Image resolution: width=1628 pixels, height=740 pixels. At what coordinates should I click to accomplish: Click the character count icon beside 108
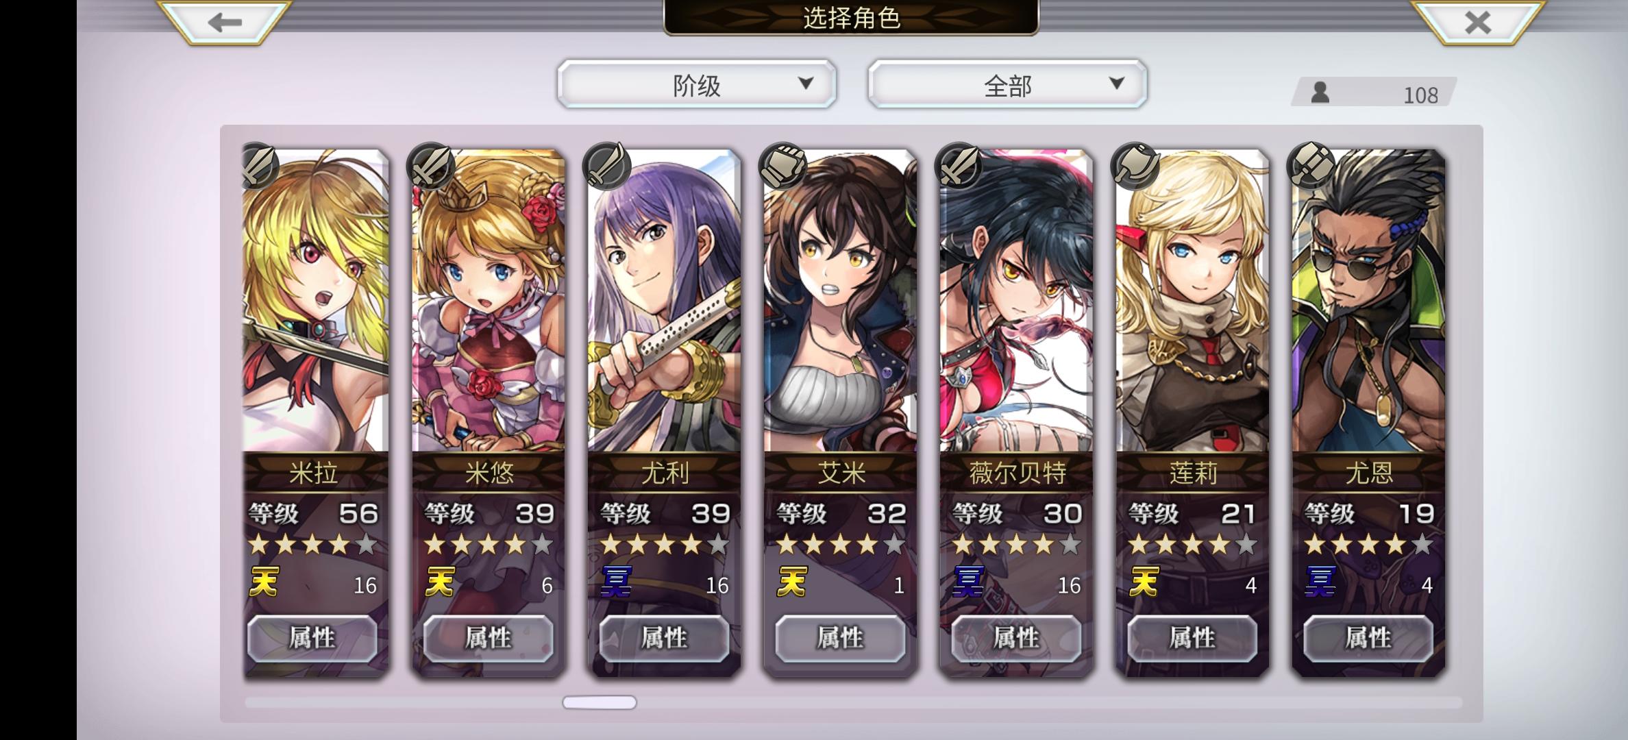pos(1320,92)
